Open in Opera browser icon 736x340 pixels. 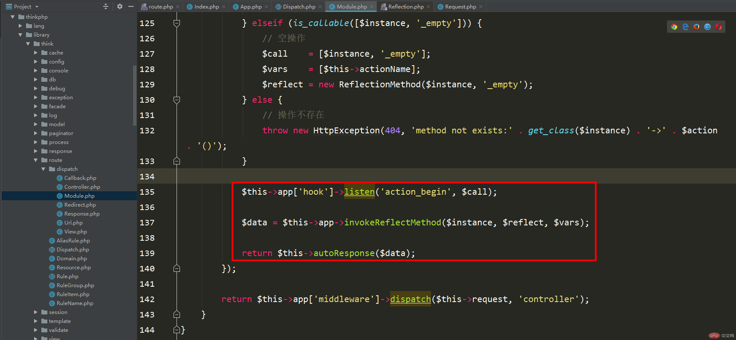(x=719, y=27)
